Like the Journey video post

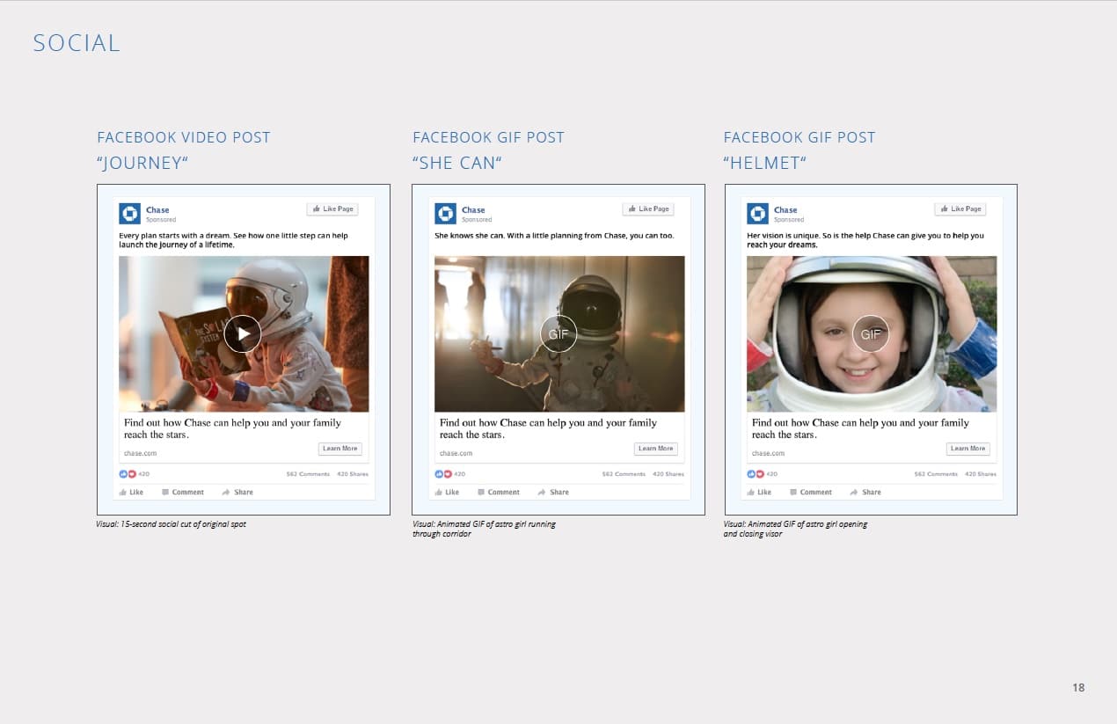pyautogui.click(x=130, y=492)
